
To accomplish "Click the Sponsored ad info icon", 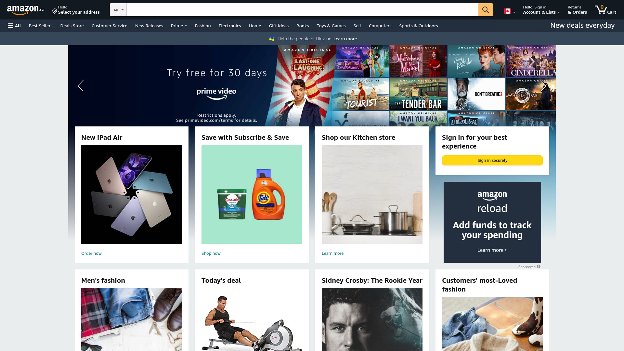I will tap(539, 266).
